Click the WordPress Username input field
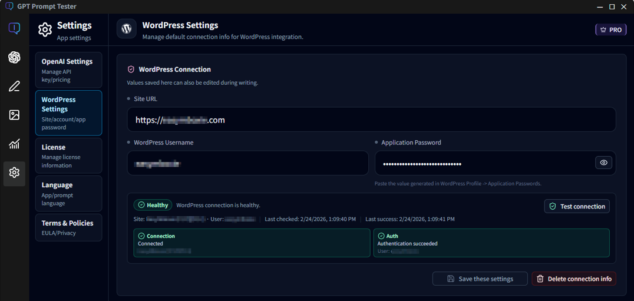 [248, 163]
